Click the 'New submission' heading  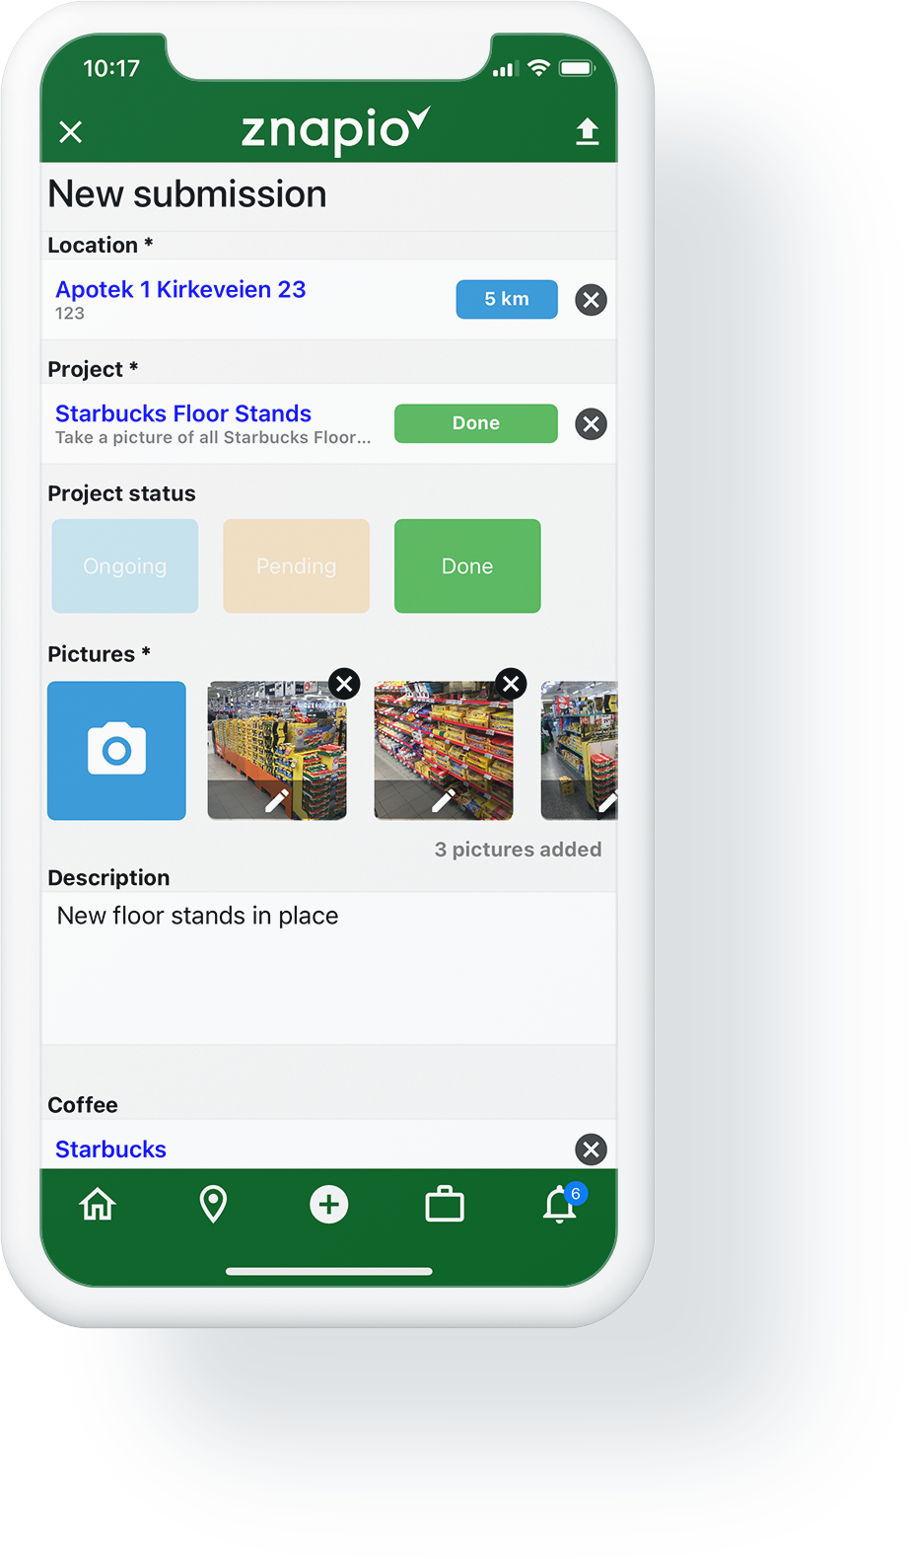[187, 194]
